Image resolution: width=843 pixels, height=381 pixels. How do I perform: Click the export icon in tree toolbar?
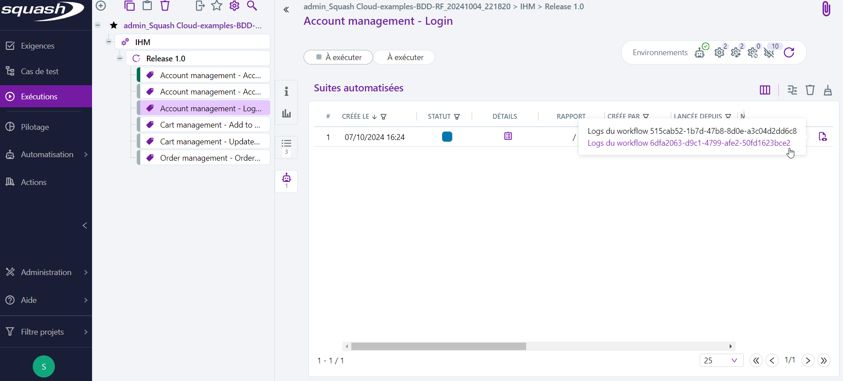pyautogui.click(x=200, y=6)
